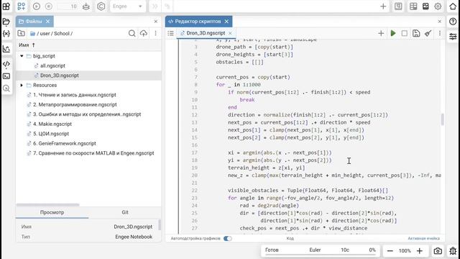
Task: Open the apps grid icon in top bar
Action: 6,6
